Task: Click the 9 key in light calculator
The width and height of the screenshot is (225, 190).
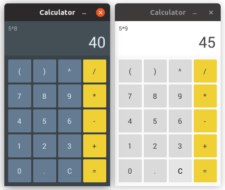Action: pyautogui.click(x=180, y=96)
